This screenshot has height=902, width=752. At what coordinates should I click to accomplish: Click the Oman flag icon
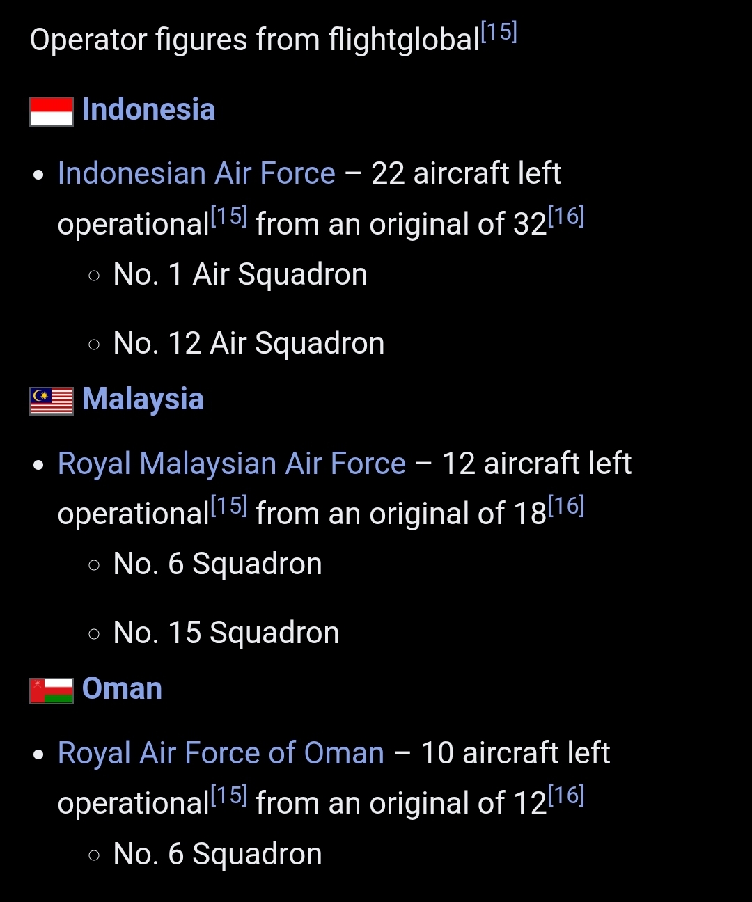click(52, 690)
